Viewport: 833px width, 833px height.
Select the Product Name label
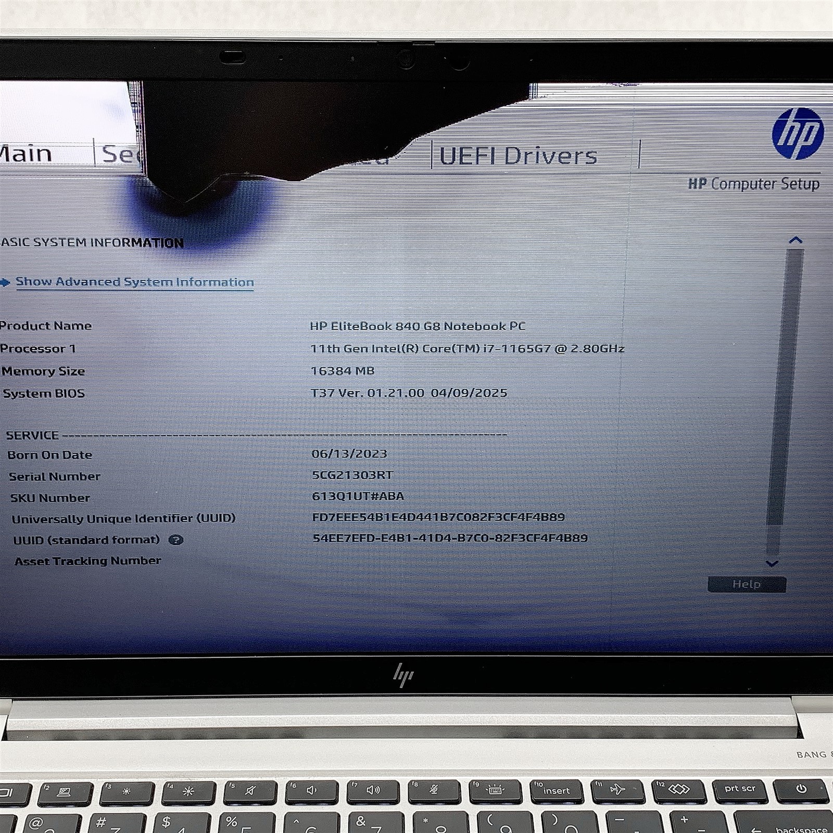click(46, 326)
